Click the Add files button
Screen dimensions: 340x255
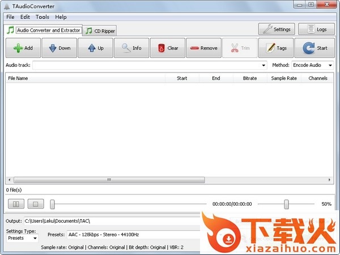pos(23,48)
